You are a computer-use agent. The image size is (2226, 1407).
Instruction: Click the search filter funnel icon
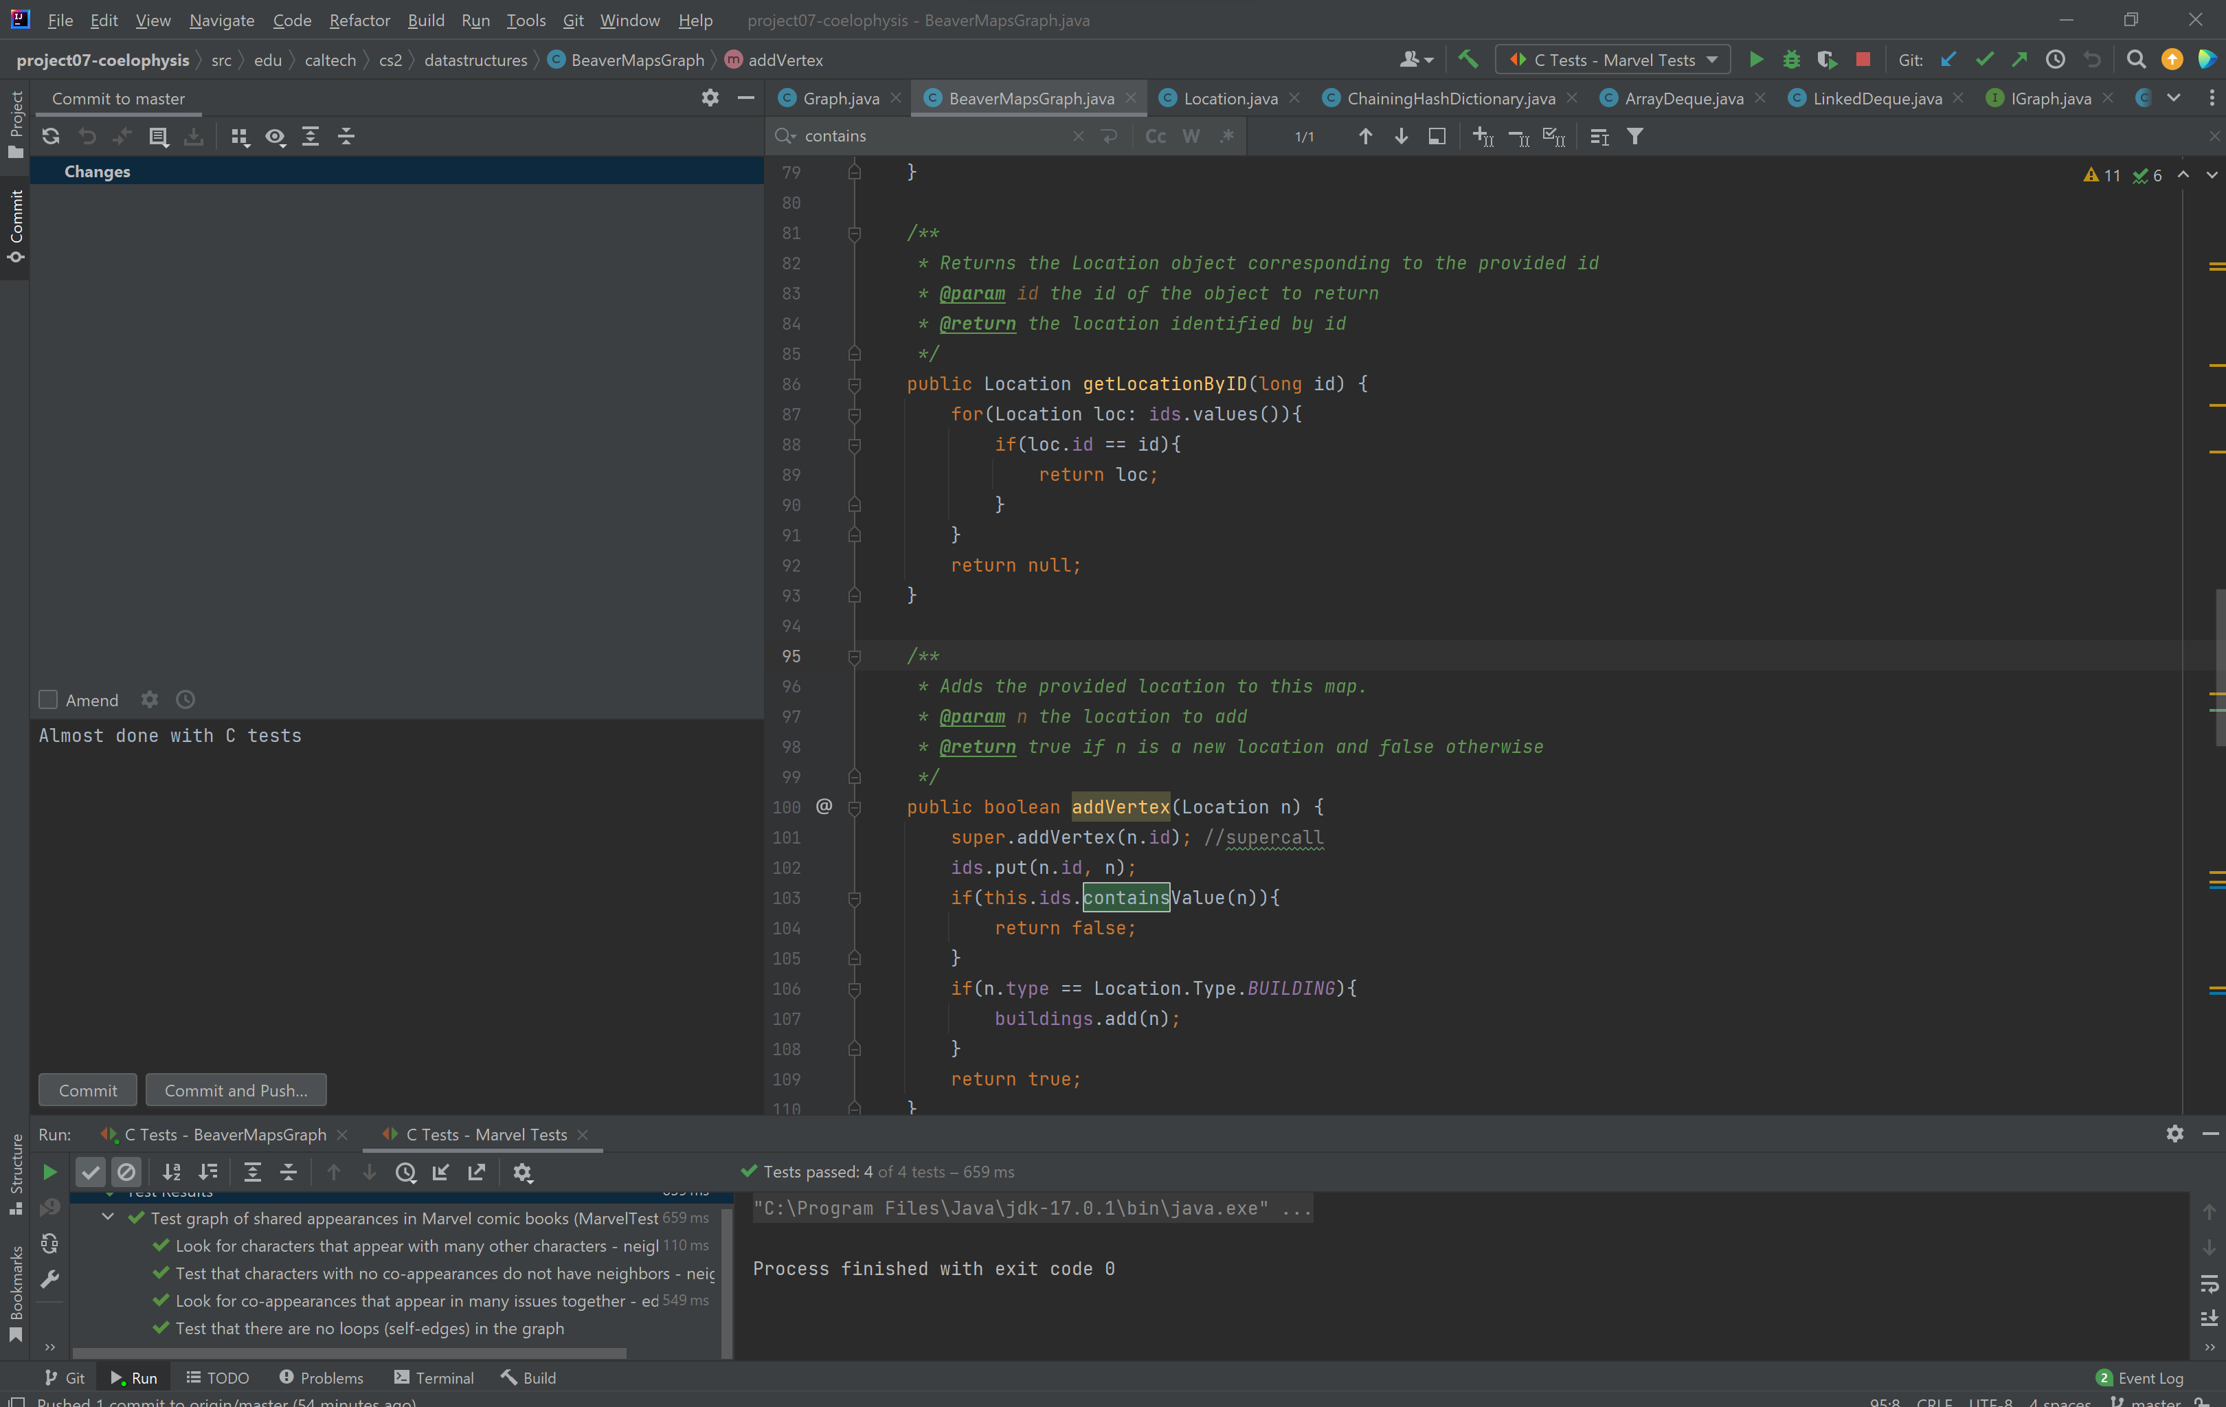[1635, 137]
